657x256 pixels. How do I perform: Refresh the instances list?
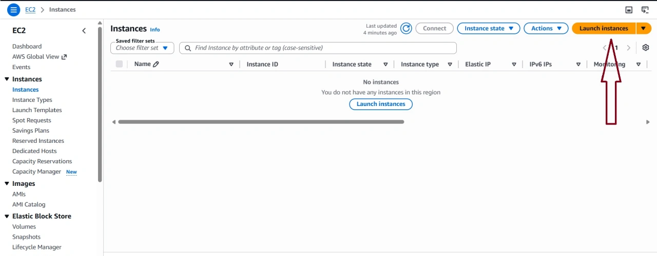pos(406,29)
